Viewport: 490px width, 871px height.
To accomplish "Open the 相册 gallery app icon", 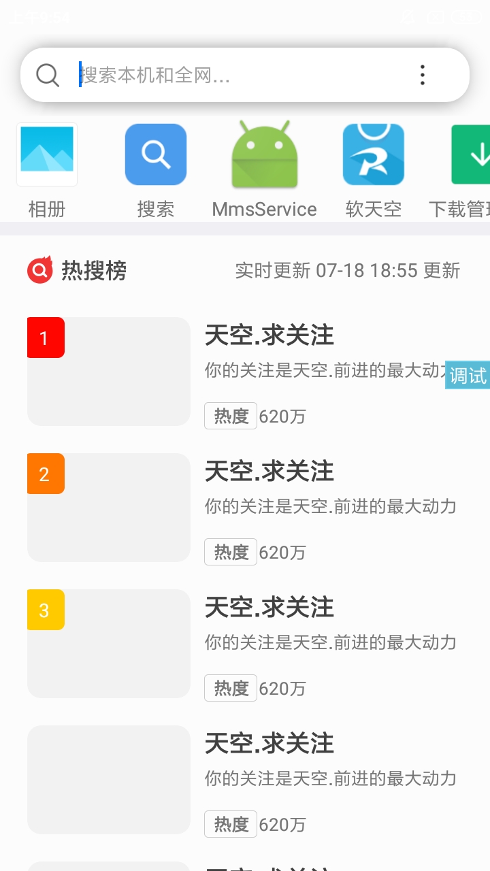I will click(47, 154).
